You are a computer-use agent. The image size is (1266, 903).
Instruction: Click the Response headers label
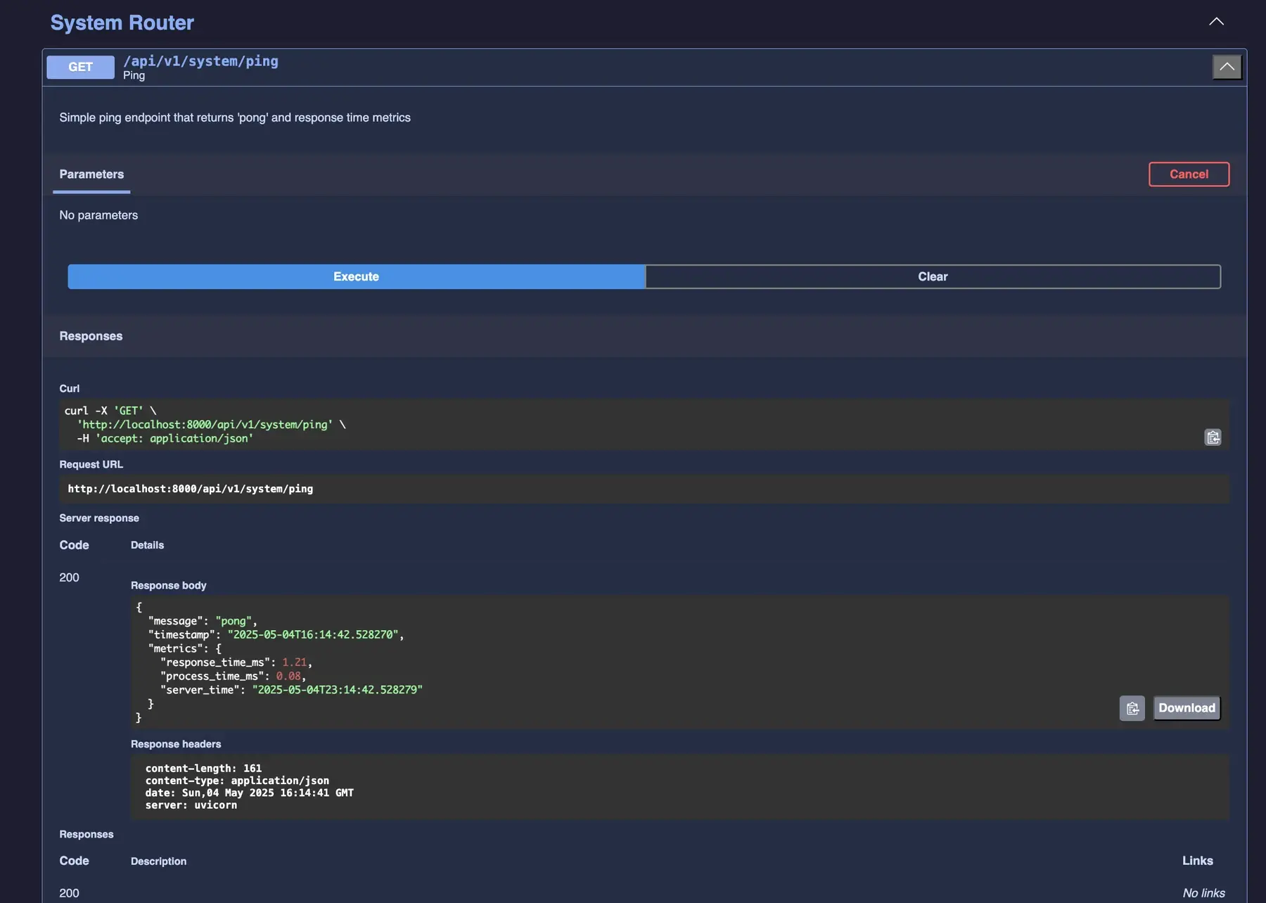tap(176, 744)
